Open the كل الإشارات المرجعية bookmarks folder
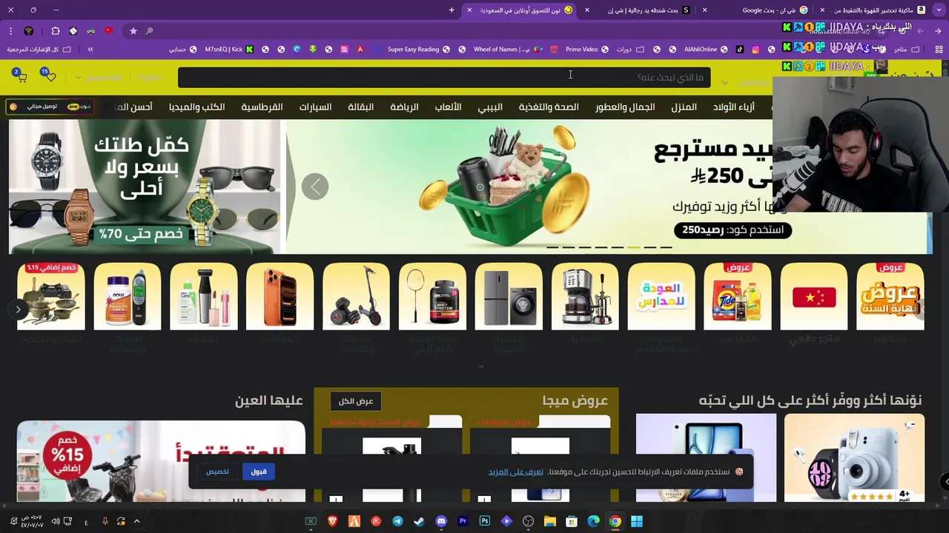This screenshot has height=533, width=949. 39,50
